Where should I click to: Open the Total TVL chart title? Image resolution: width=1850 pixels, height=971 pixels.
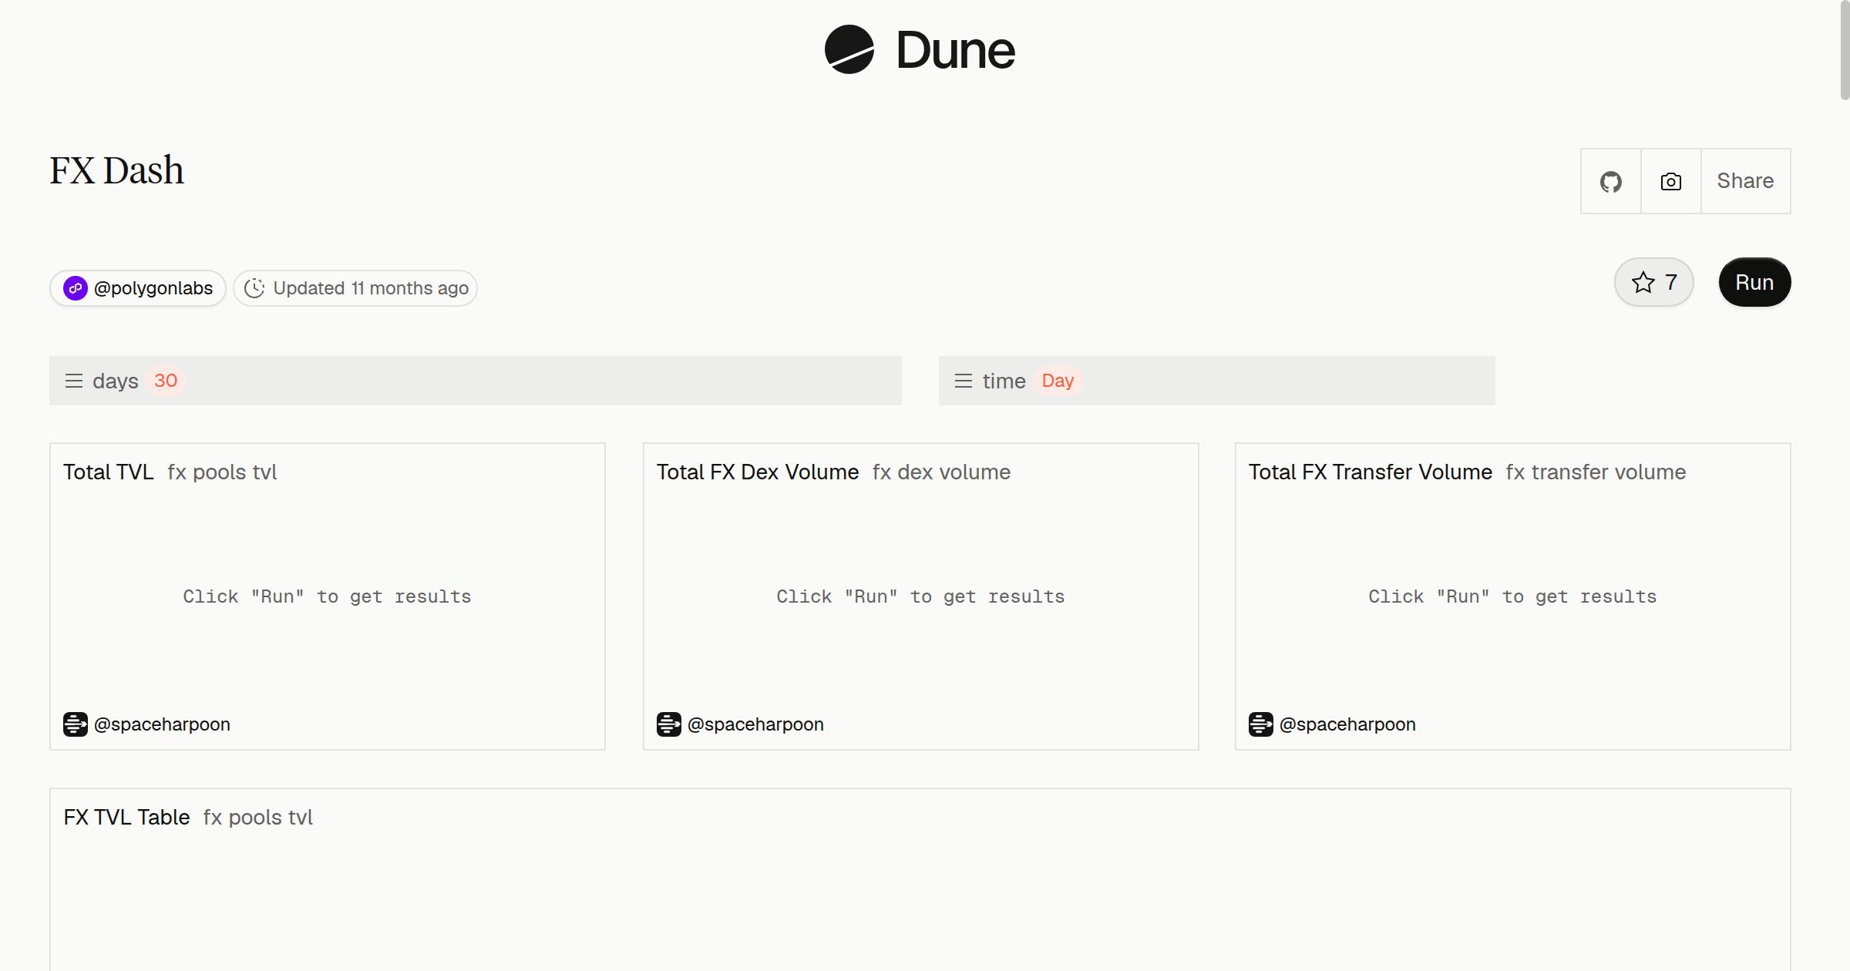[x=109, y=472]
